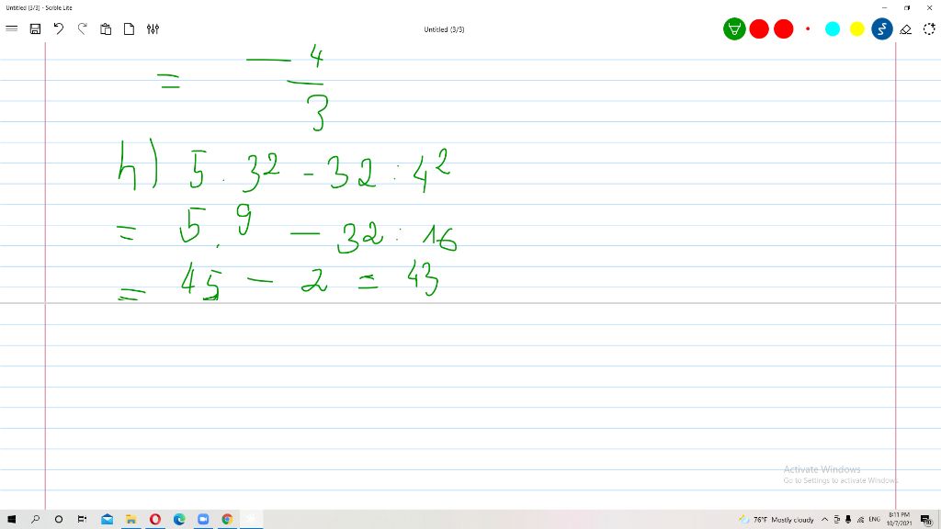This screenshot has width=941, height=529.
Task: Pick the yellow color swatch
Action: [x=857, y=28]
